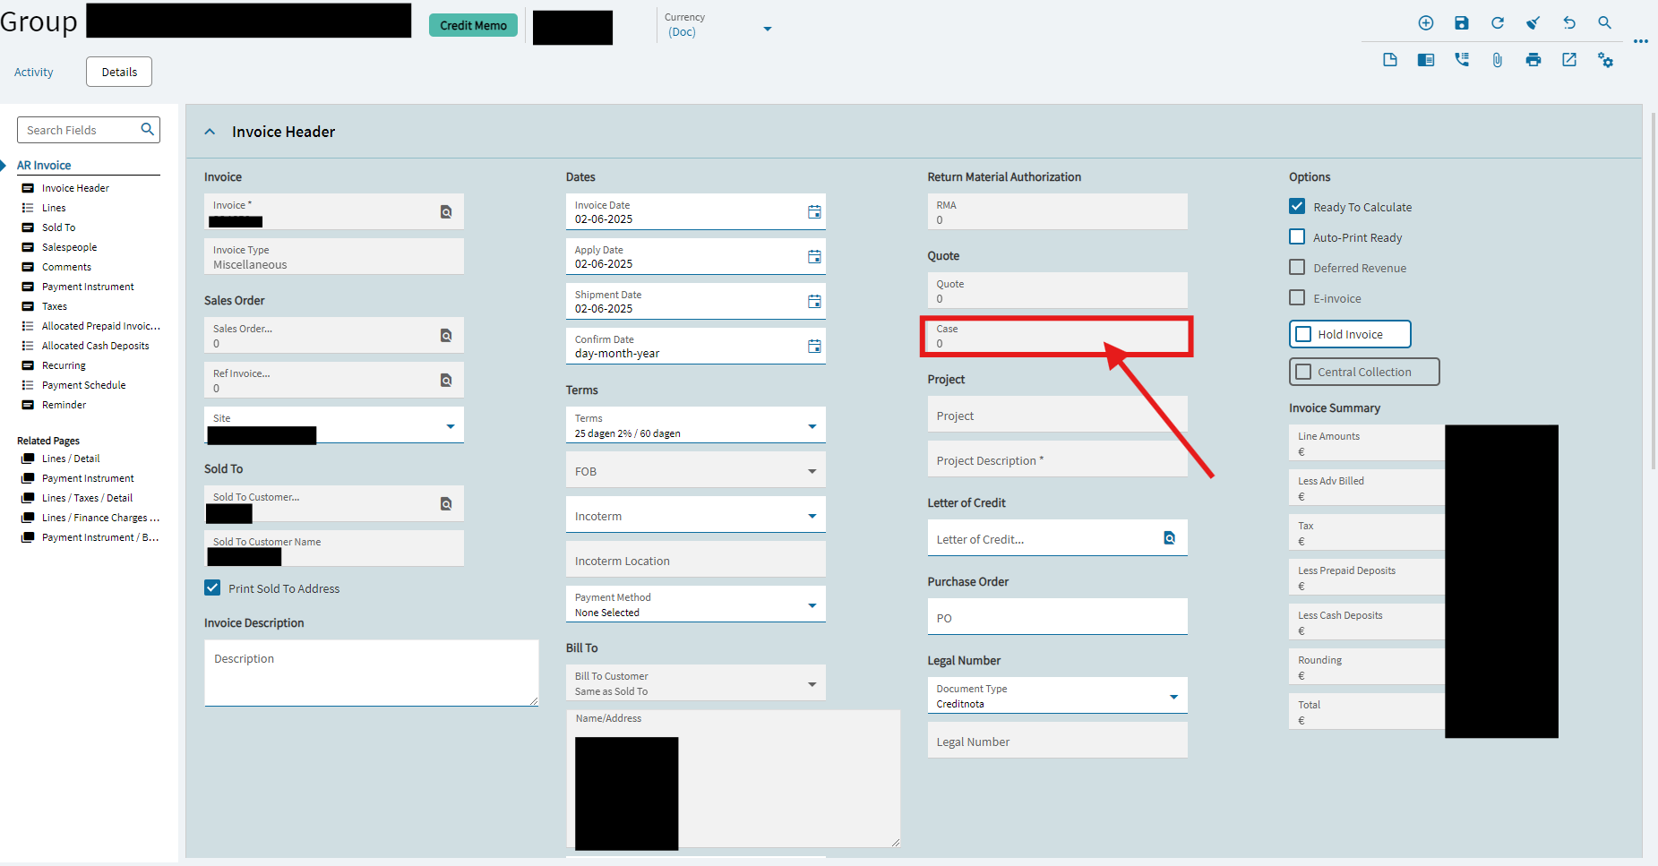Switch to the Activity tab
Image resolution: width=1658 pixels, height=866 pixels.
pyautogui.click(x=33, y=72)
